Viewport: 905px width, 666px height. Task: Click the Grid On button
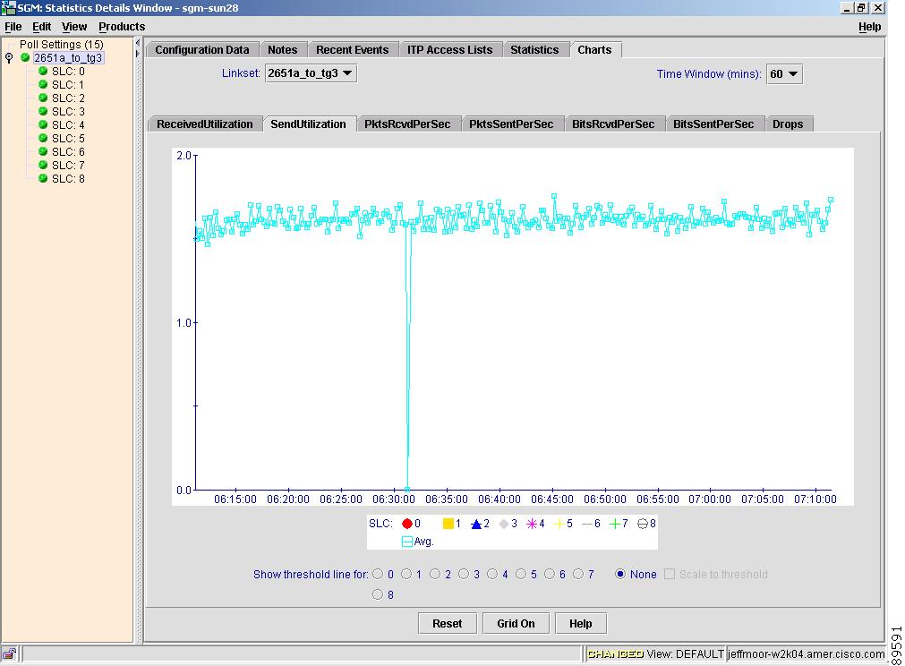tap(516, 623)
